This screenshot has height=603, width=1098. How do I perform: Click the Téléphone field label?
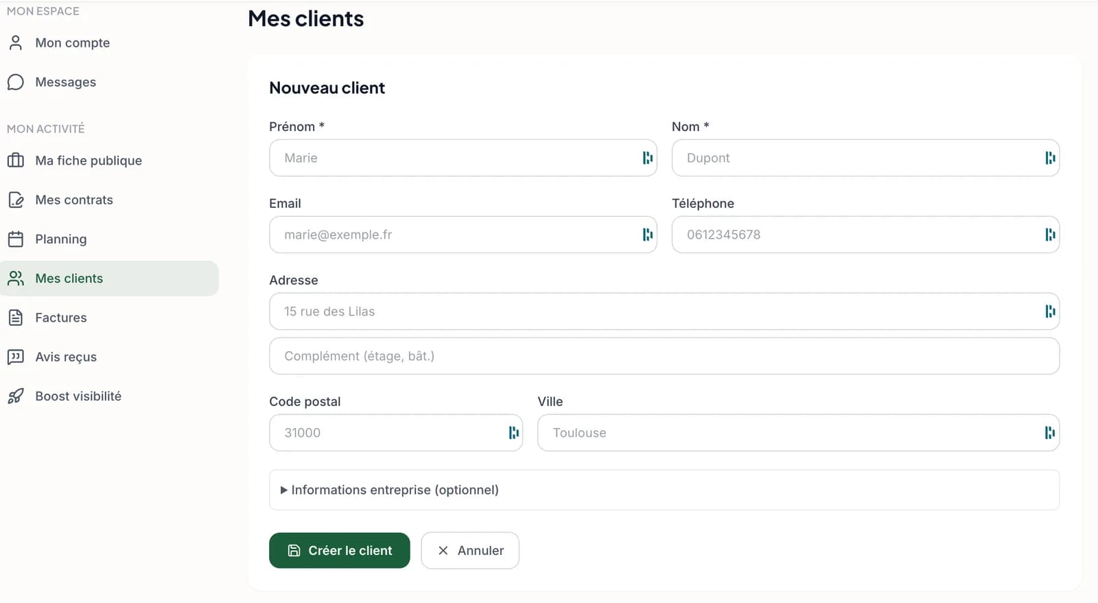[x=703, y=204]
